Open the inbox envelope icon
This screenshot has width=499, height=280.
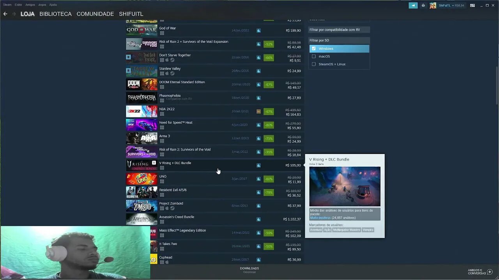(x=423, y=5)
